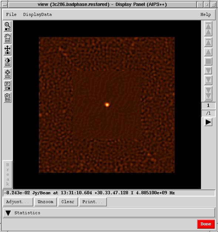This screenshot has width=218, height=232.
Task: Step forward one frame with down arrow
Action: (208, 70)
